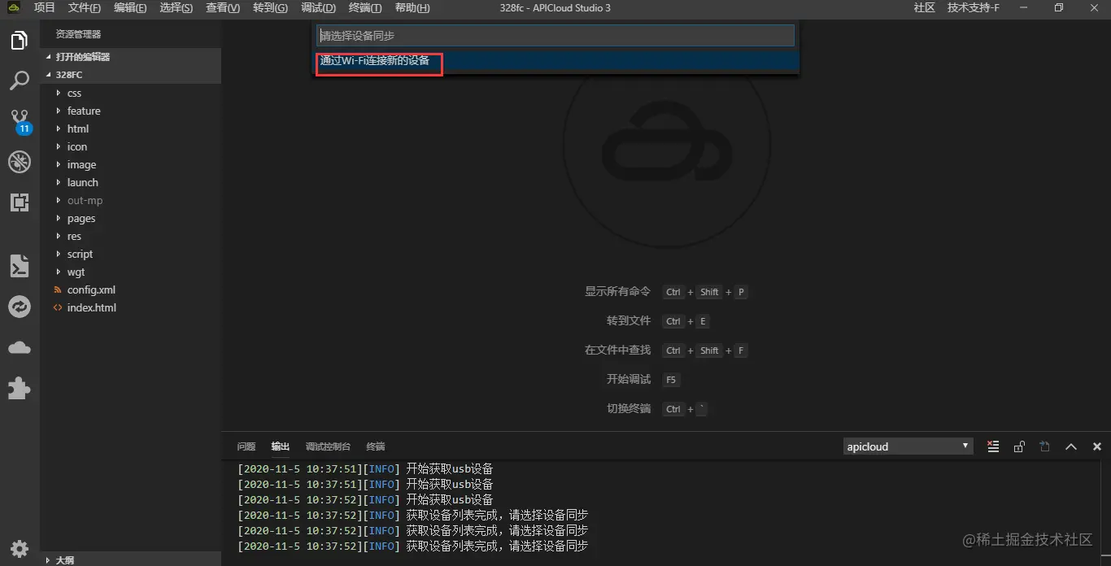
Task: Click the APICloud logo in title bar
Action: click(14, 8)
